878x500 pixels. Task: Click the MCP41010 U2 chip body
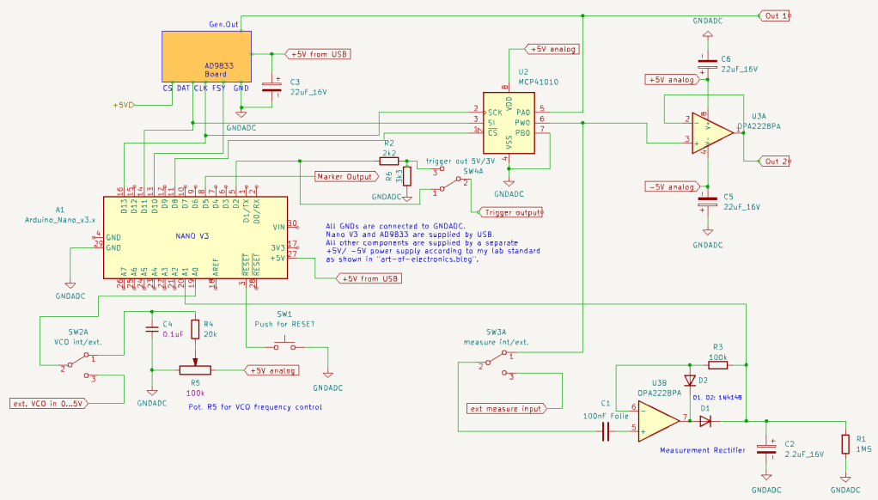pyautogui.click(x=509, y=122)
